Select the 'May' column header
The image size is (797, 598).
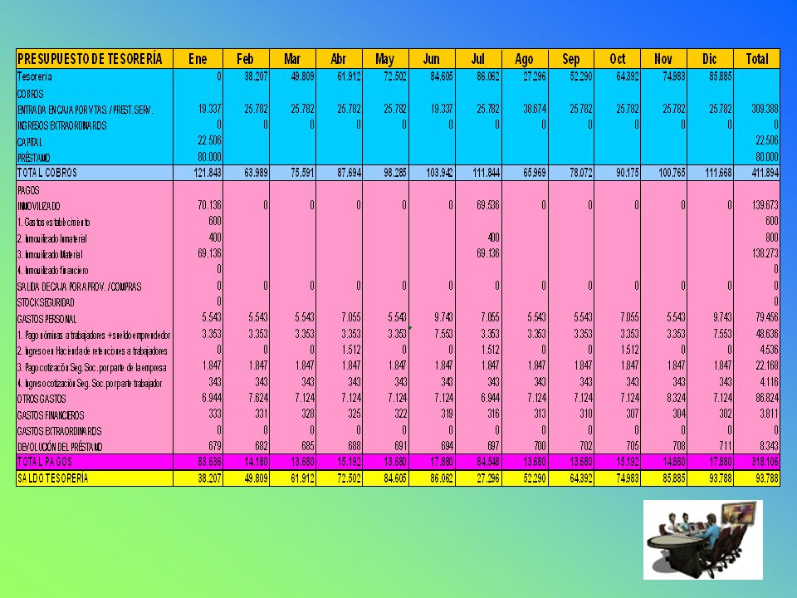coord(385,59)
